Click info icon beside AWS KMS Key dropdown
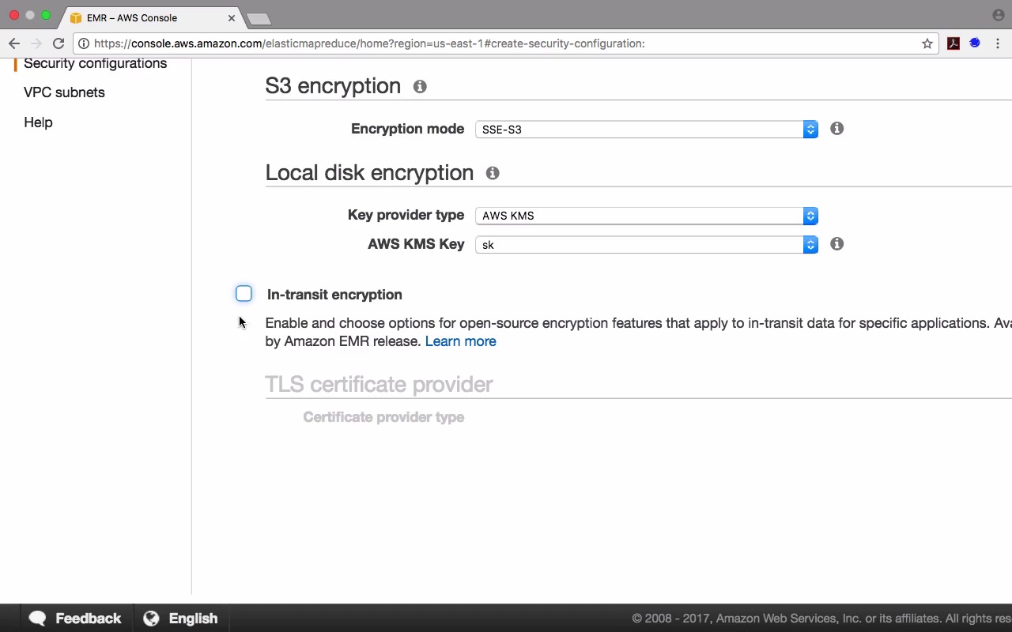Screen dimensions: 1012x632 point(836,244)
